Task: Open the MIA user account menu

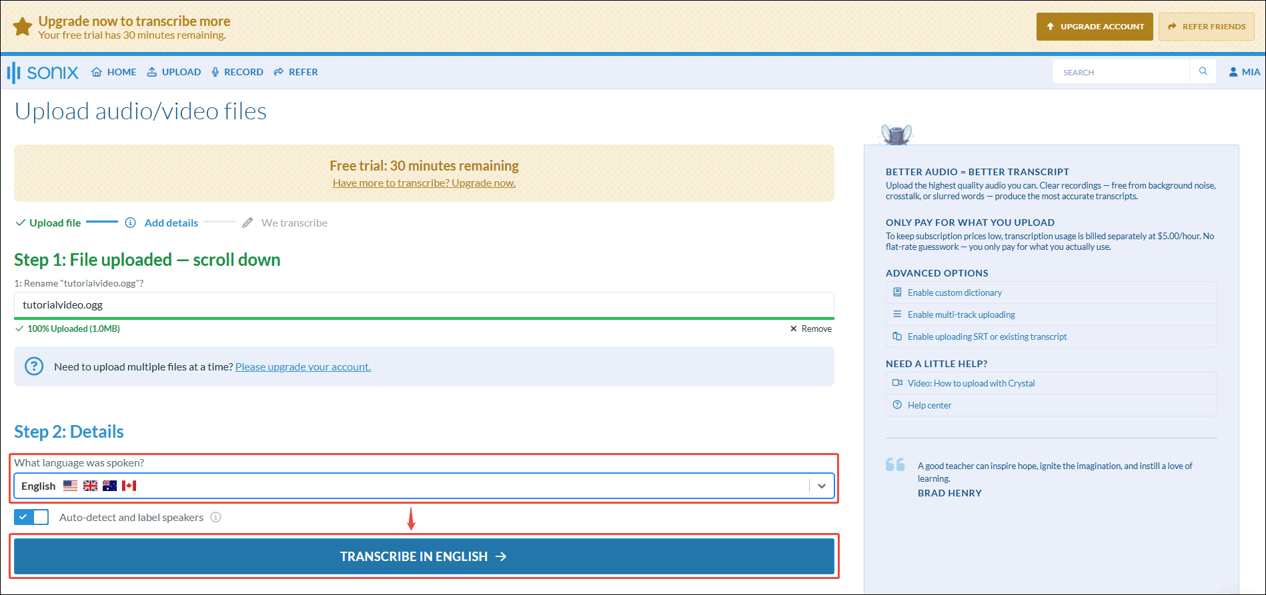Action: click(1245, 72)
